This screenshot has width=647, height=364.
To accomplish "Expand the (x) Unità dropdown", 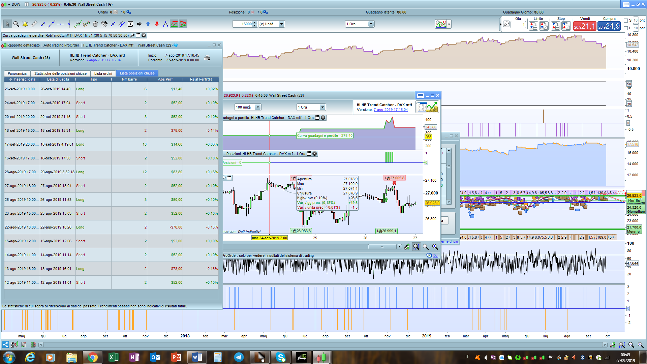I will click(281, 24).
